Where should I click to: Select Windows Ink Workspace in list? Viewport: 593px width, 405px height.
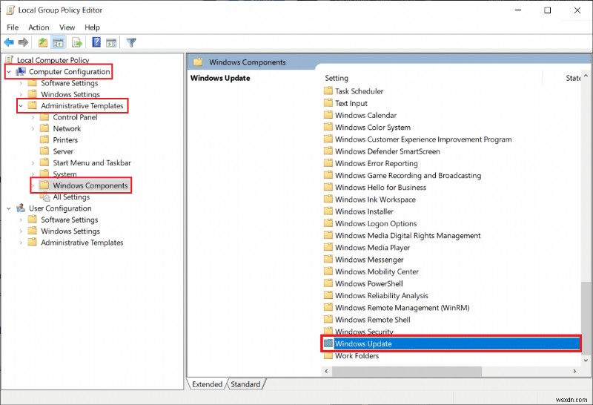pos(375,200)
